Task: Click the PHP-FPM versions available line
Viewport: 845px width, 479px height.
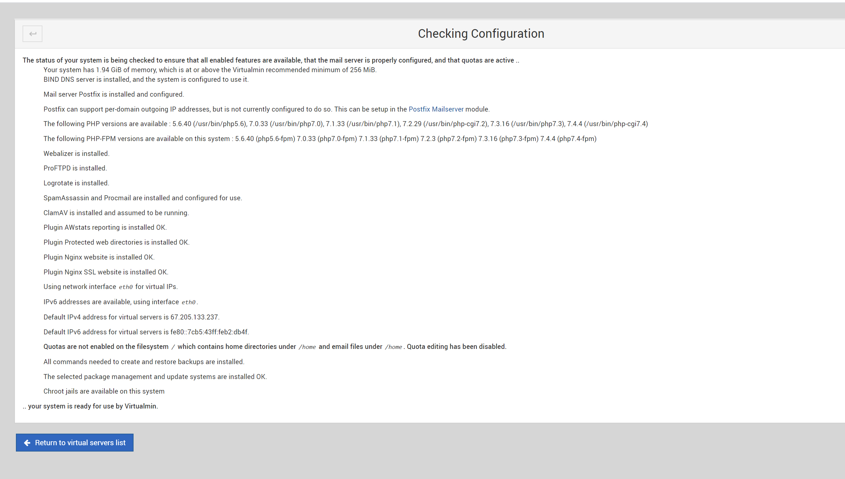Action: [x=320, y=139]
